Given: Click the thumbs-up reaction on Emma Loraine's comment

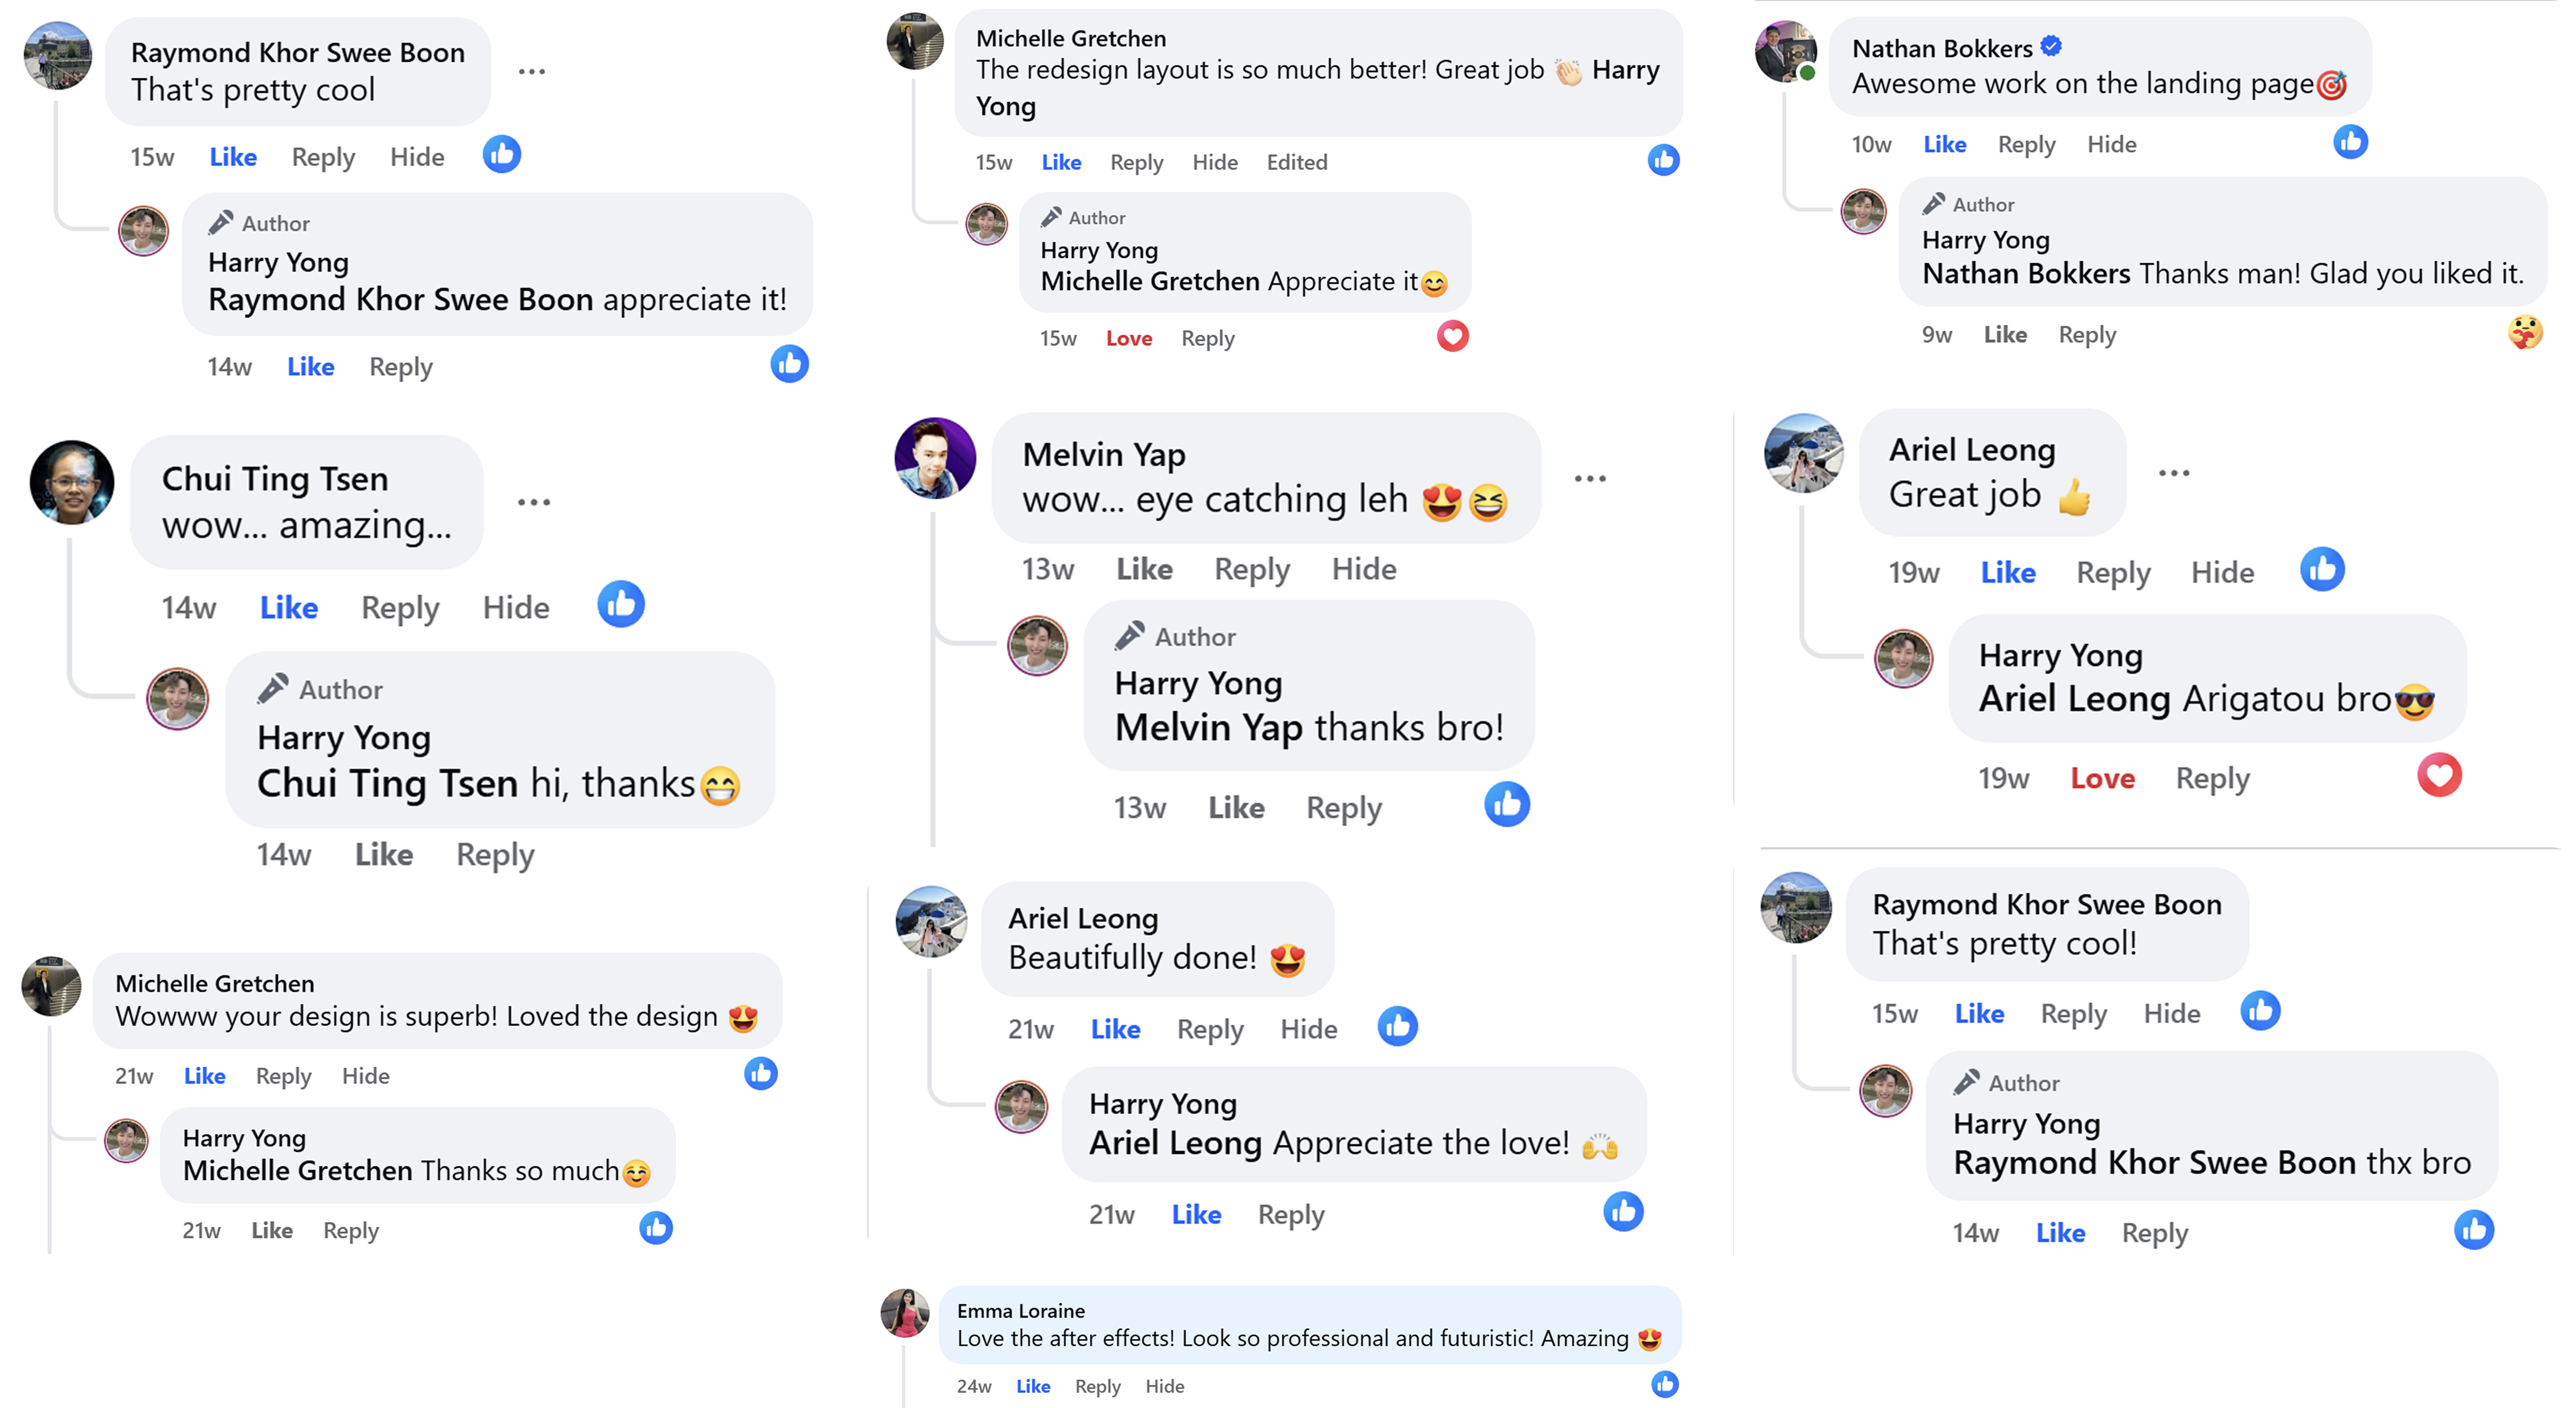Looking at the screenshot, I should tap(1664, 1384).
